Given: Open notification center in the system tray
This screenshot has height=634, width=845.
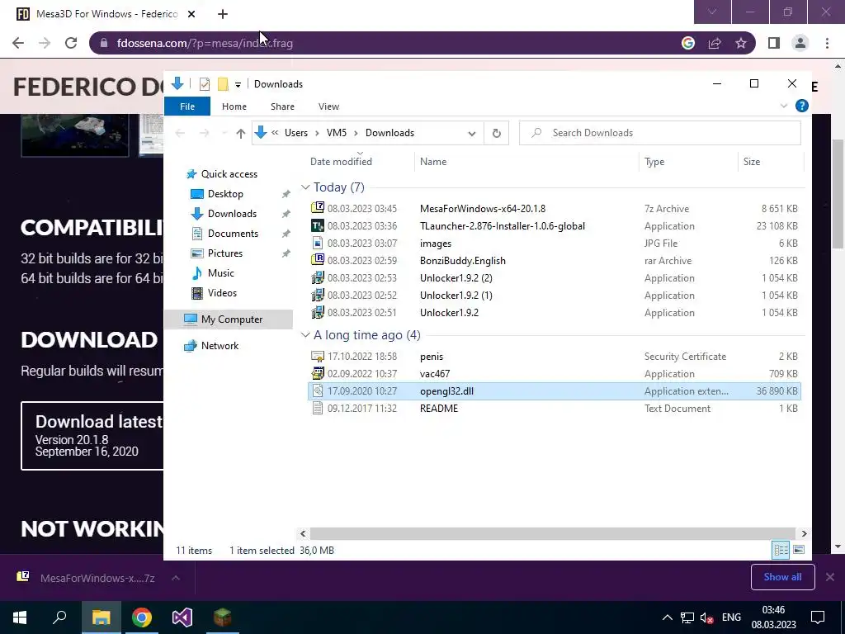Looking at the screenshot, I should click(x=818, y=617).
